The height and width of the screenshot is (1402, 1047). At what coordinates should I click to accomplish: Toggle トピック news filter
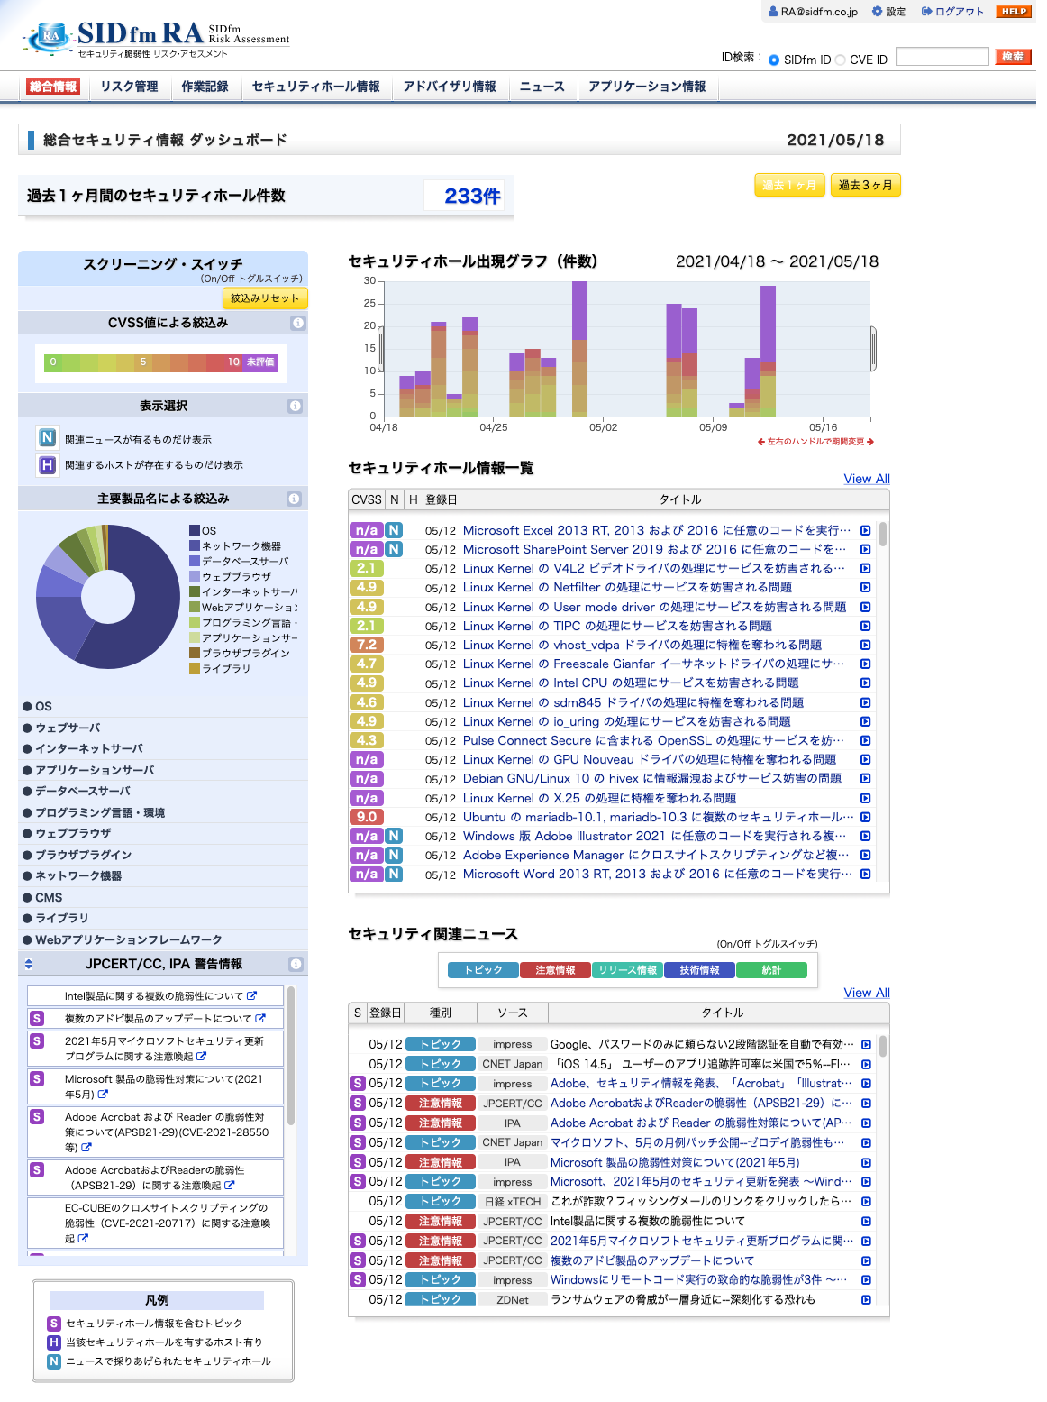tap(483, 970)
